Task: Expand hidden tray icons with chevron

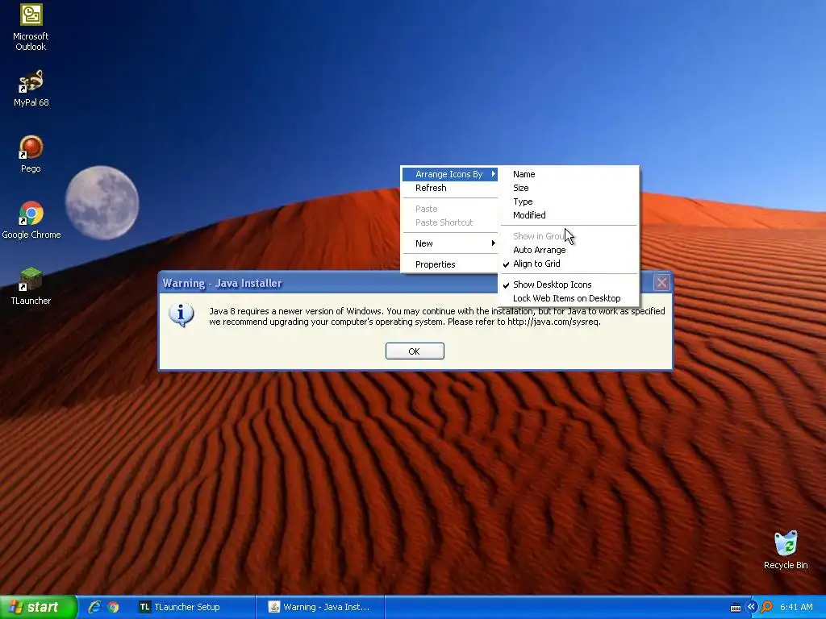Action: [751, 607]
